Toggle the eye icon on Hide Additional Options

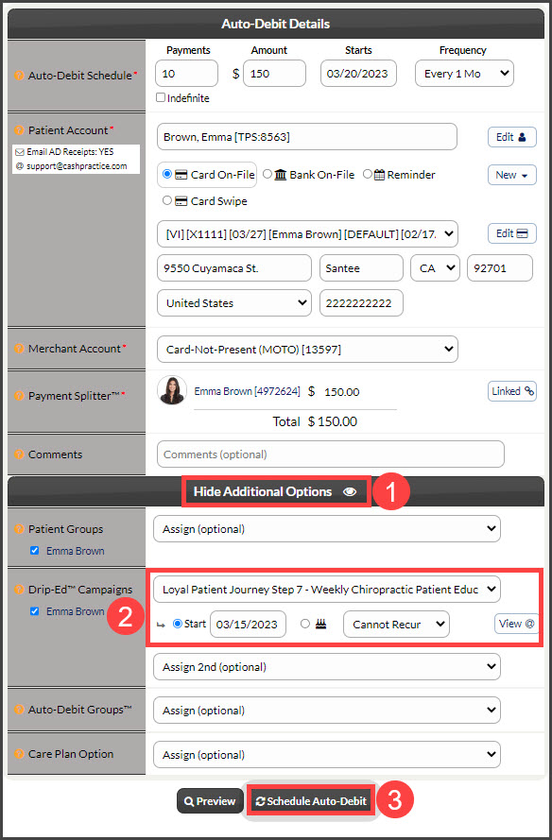click(x=350, y=491)
